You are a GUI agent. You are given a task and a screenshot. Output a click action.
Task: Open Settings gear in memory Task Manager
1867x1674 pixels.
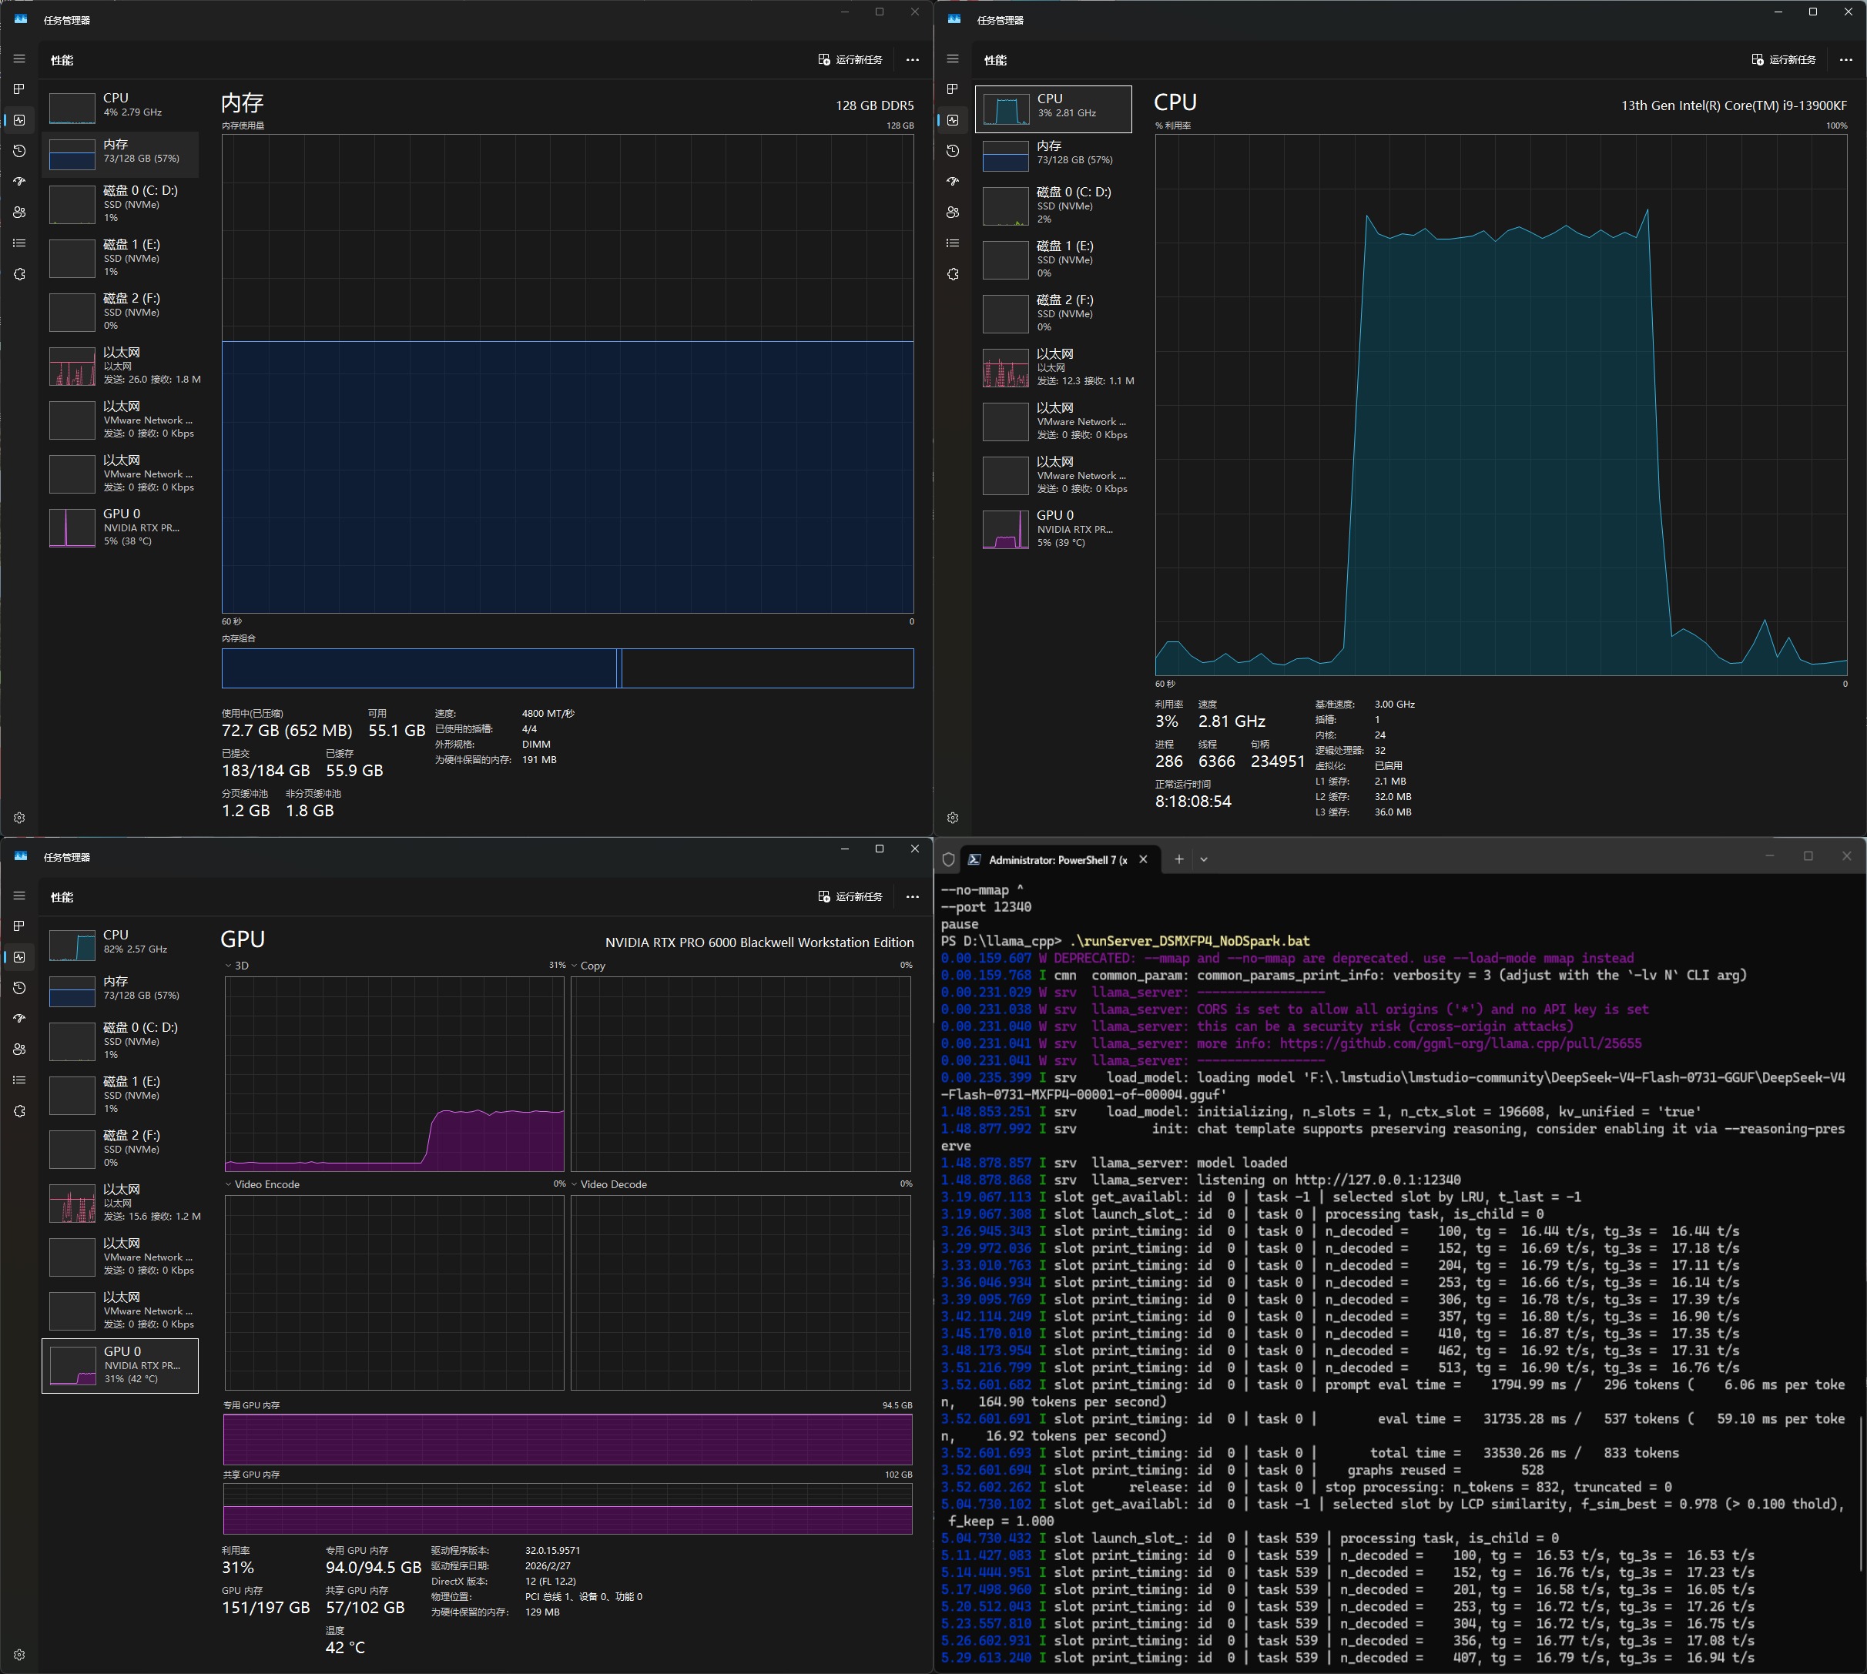[x=19, y=818]
